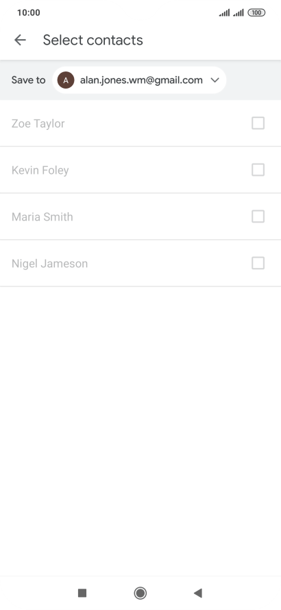
Task: Tap the account avatar with letter A
Action: tap(66, 80)
